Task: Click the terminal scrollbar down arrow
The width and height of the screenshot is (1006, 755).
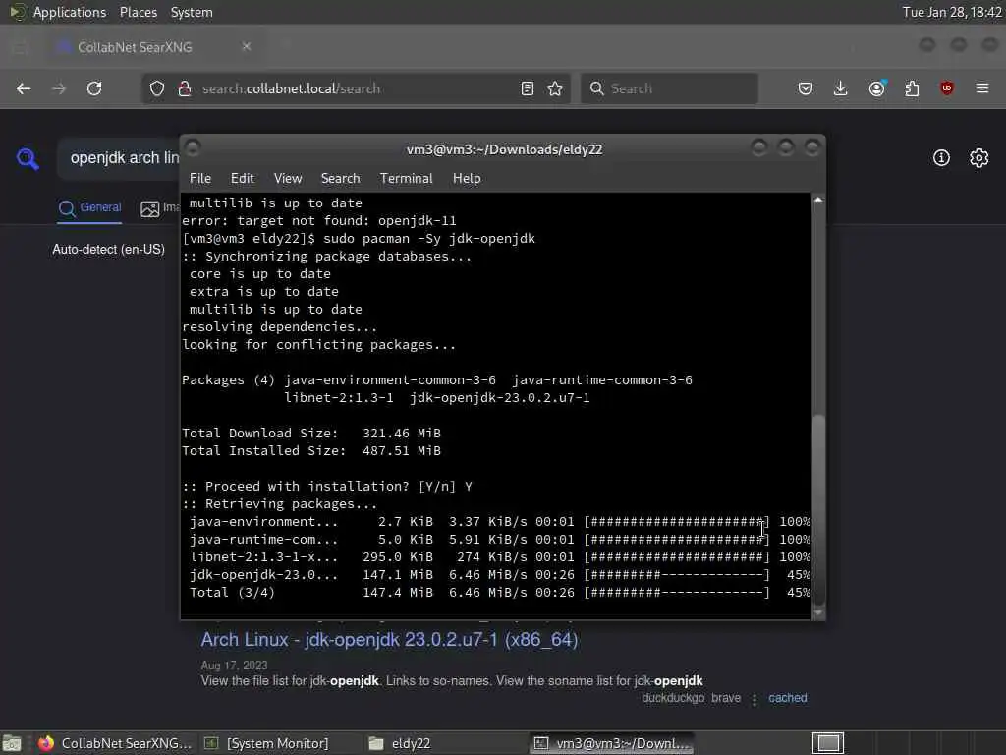Action: click(x=818, y=612)
